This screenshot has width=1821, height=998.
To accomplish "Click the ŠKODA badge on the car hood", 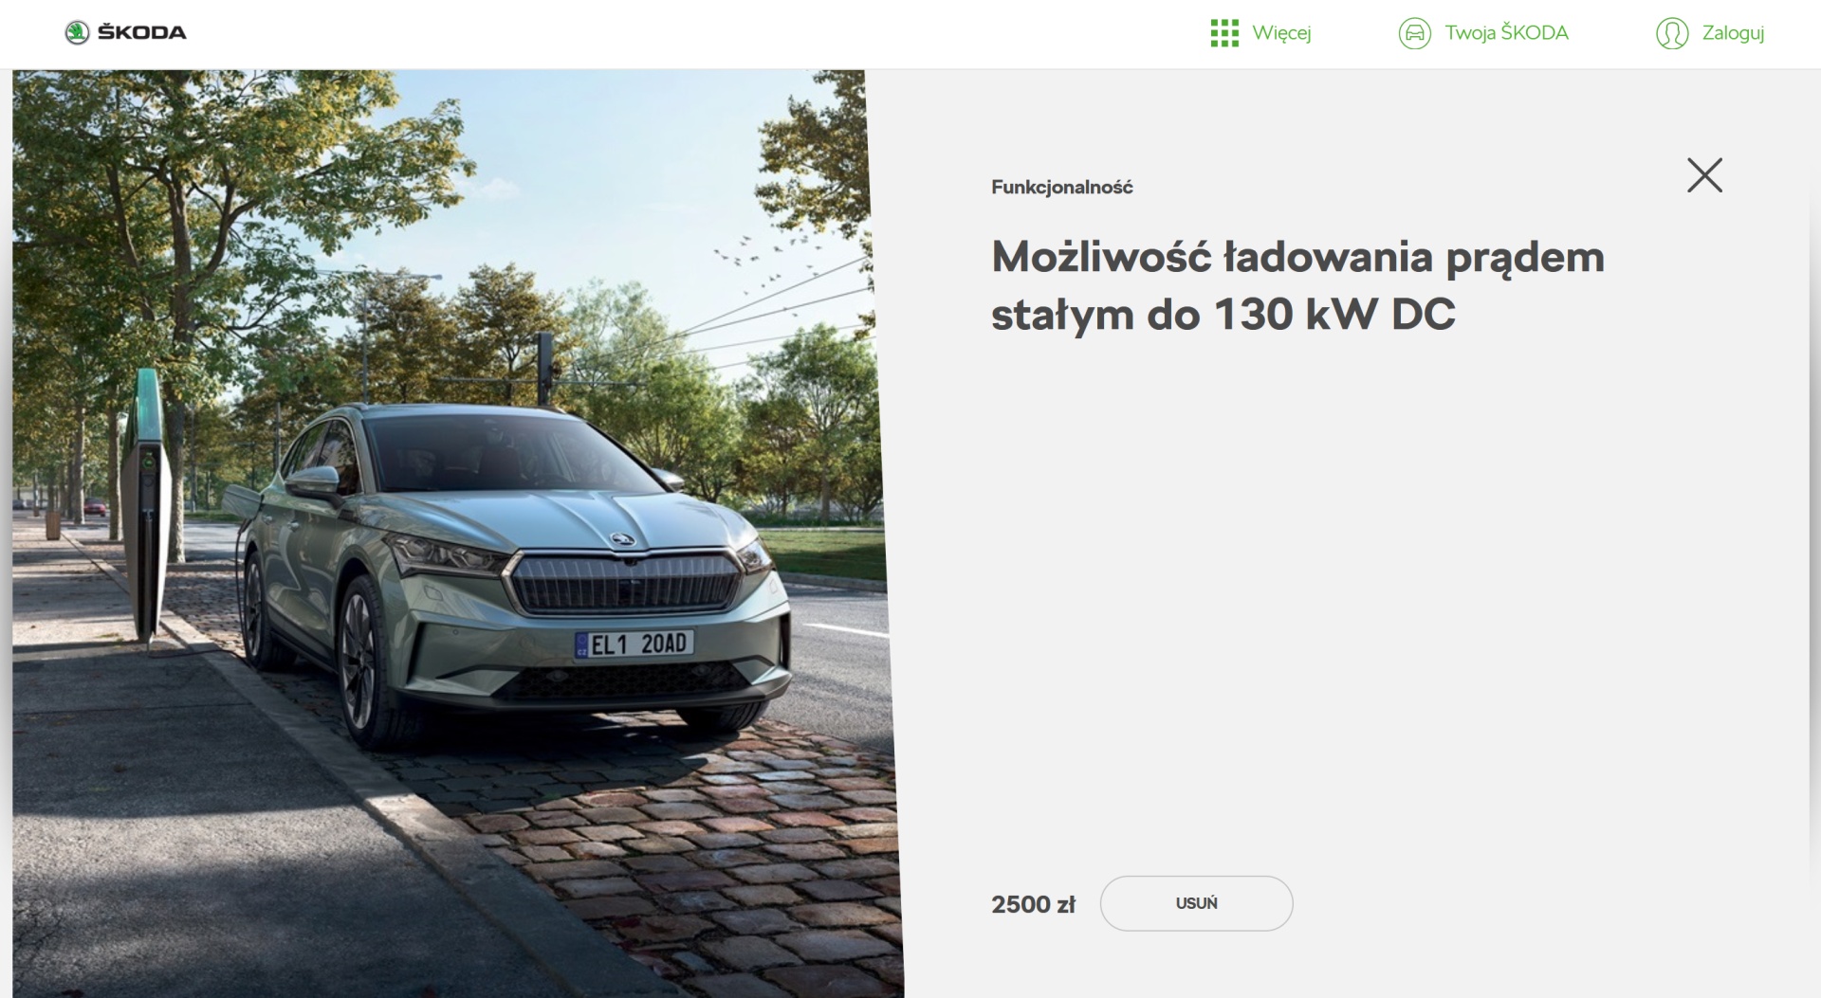I will 621,539.
